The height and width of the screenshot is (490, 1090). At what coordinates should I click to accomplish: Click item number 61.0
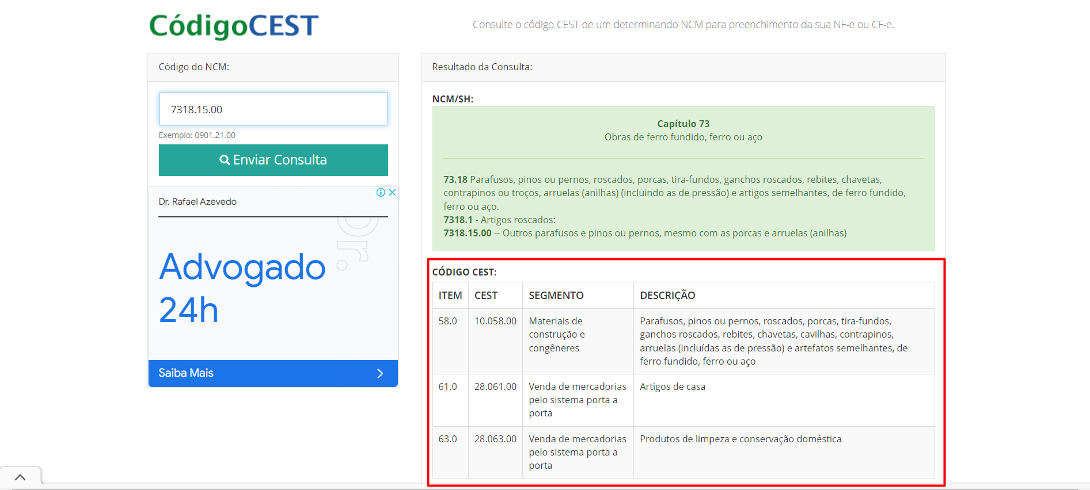[447, 386]
